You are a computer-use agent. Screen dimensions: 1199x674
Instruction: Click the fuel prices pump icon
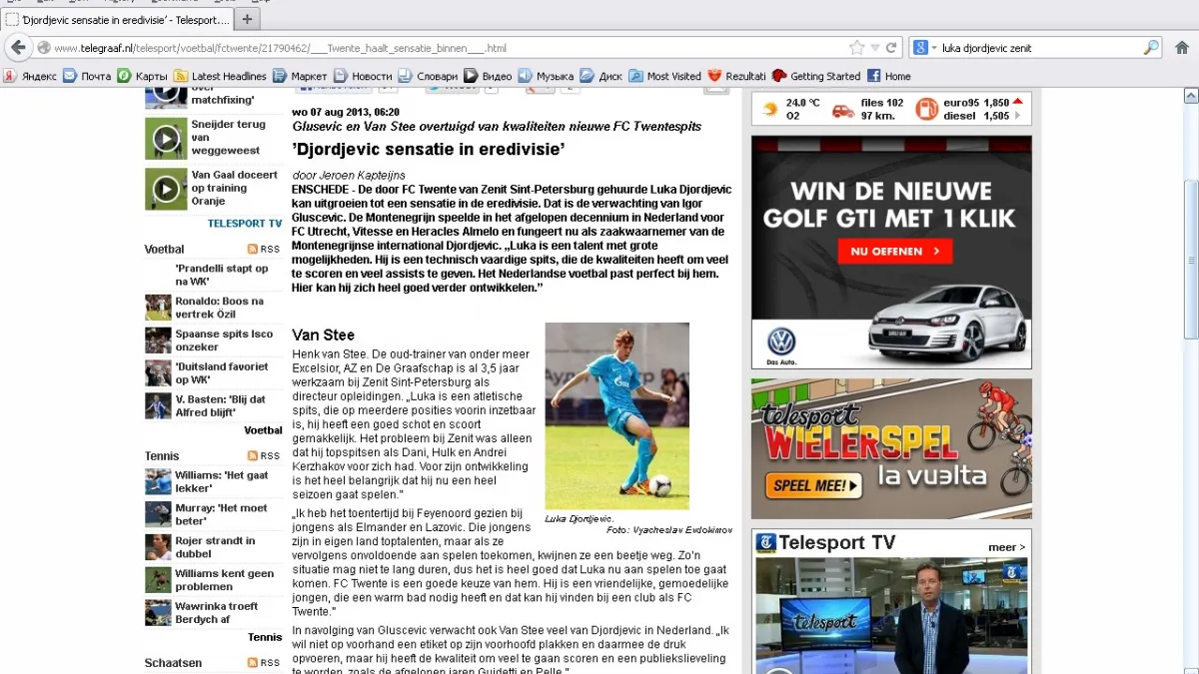[x=926, y=109]
